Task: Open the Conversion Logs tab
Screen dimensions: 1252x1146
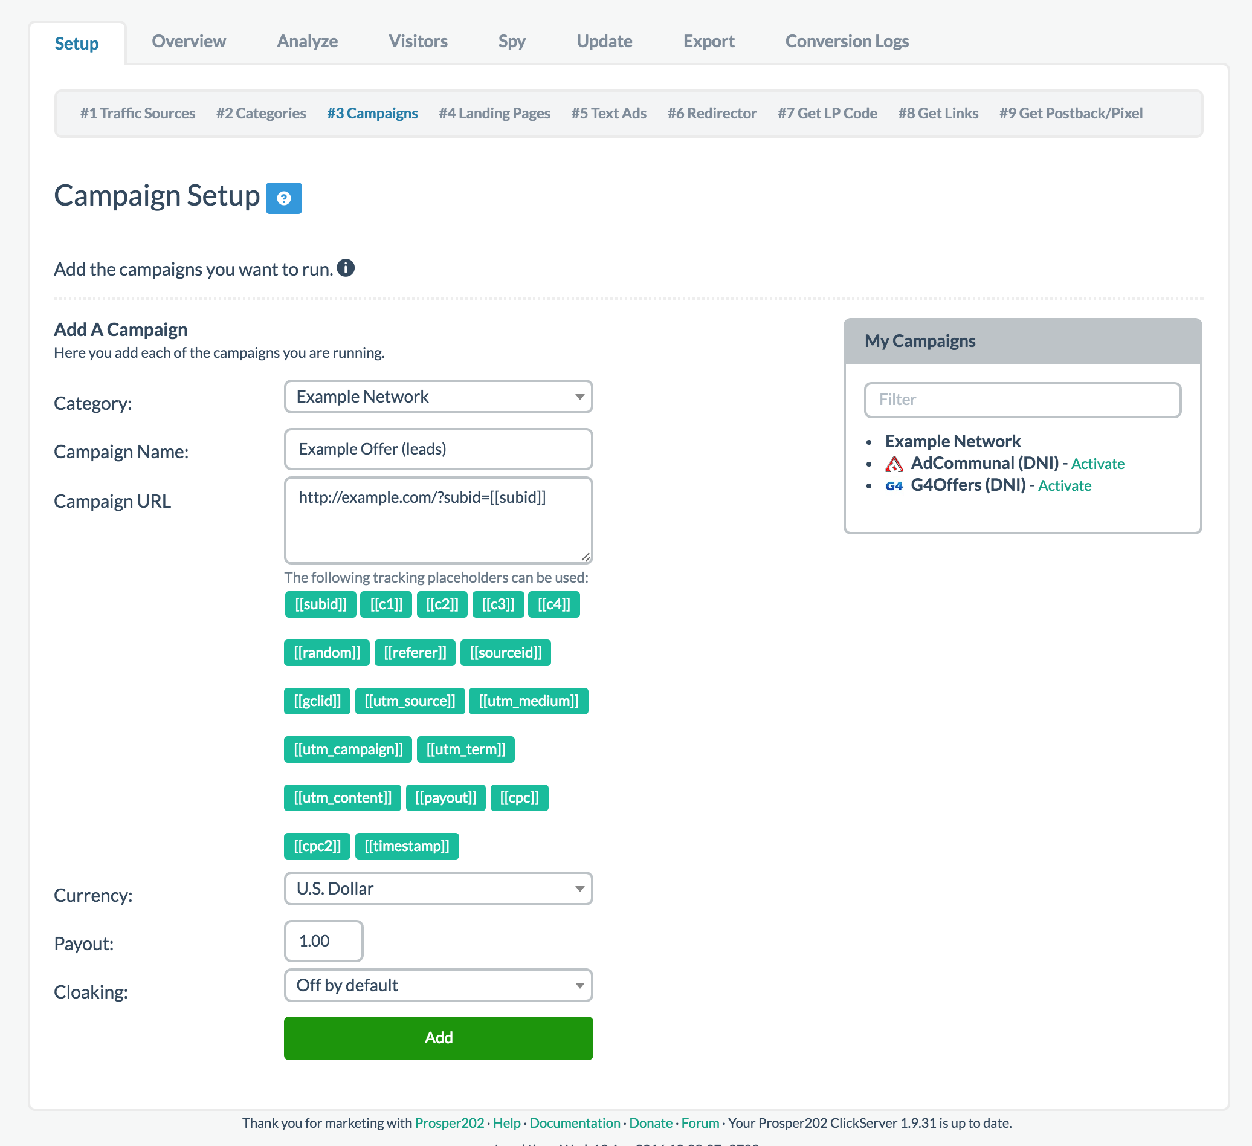Action: pos(847,41)
